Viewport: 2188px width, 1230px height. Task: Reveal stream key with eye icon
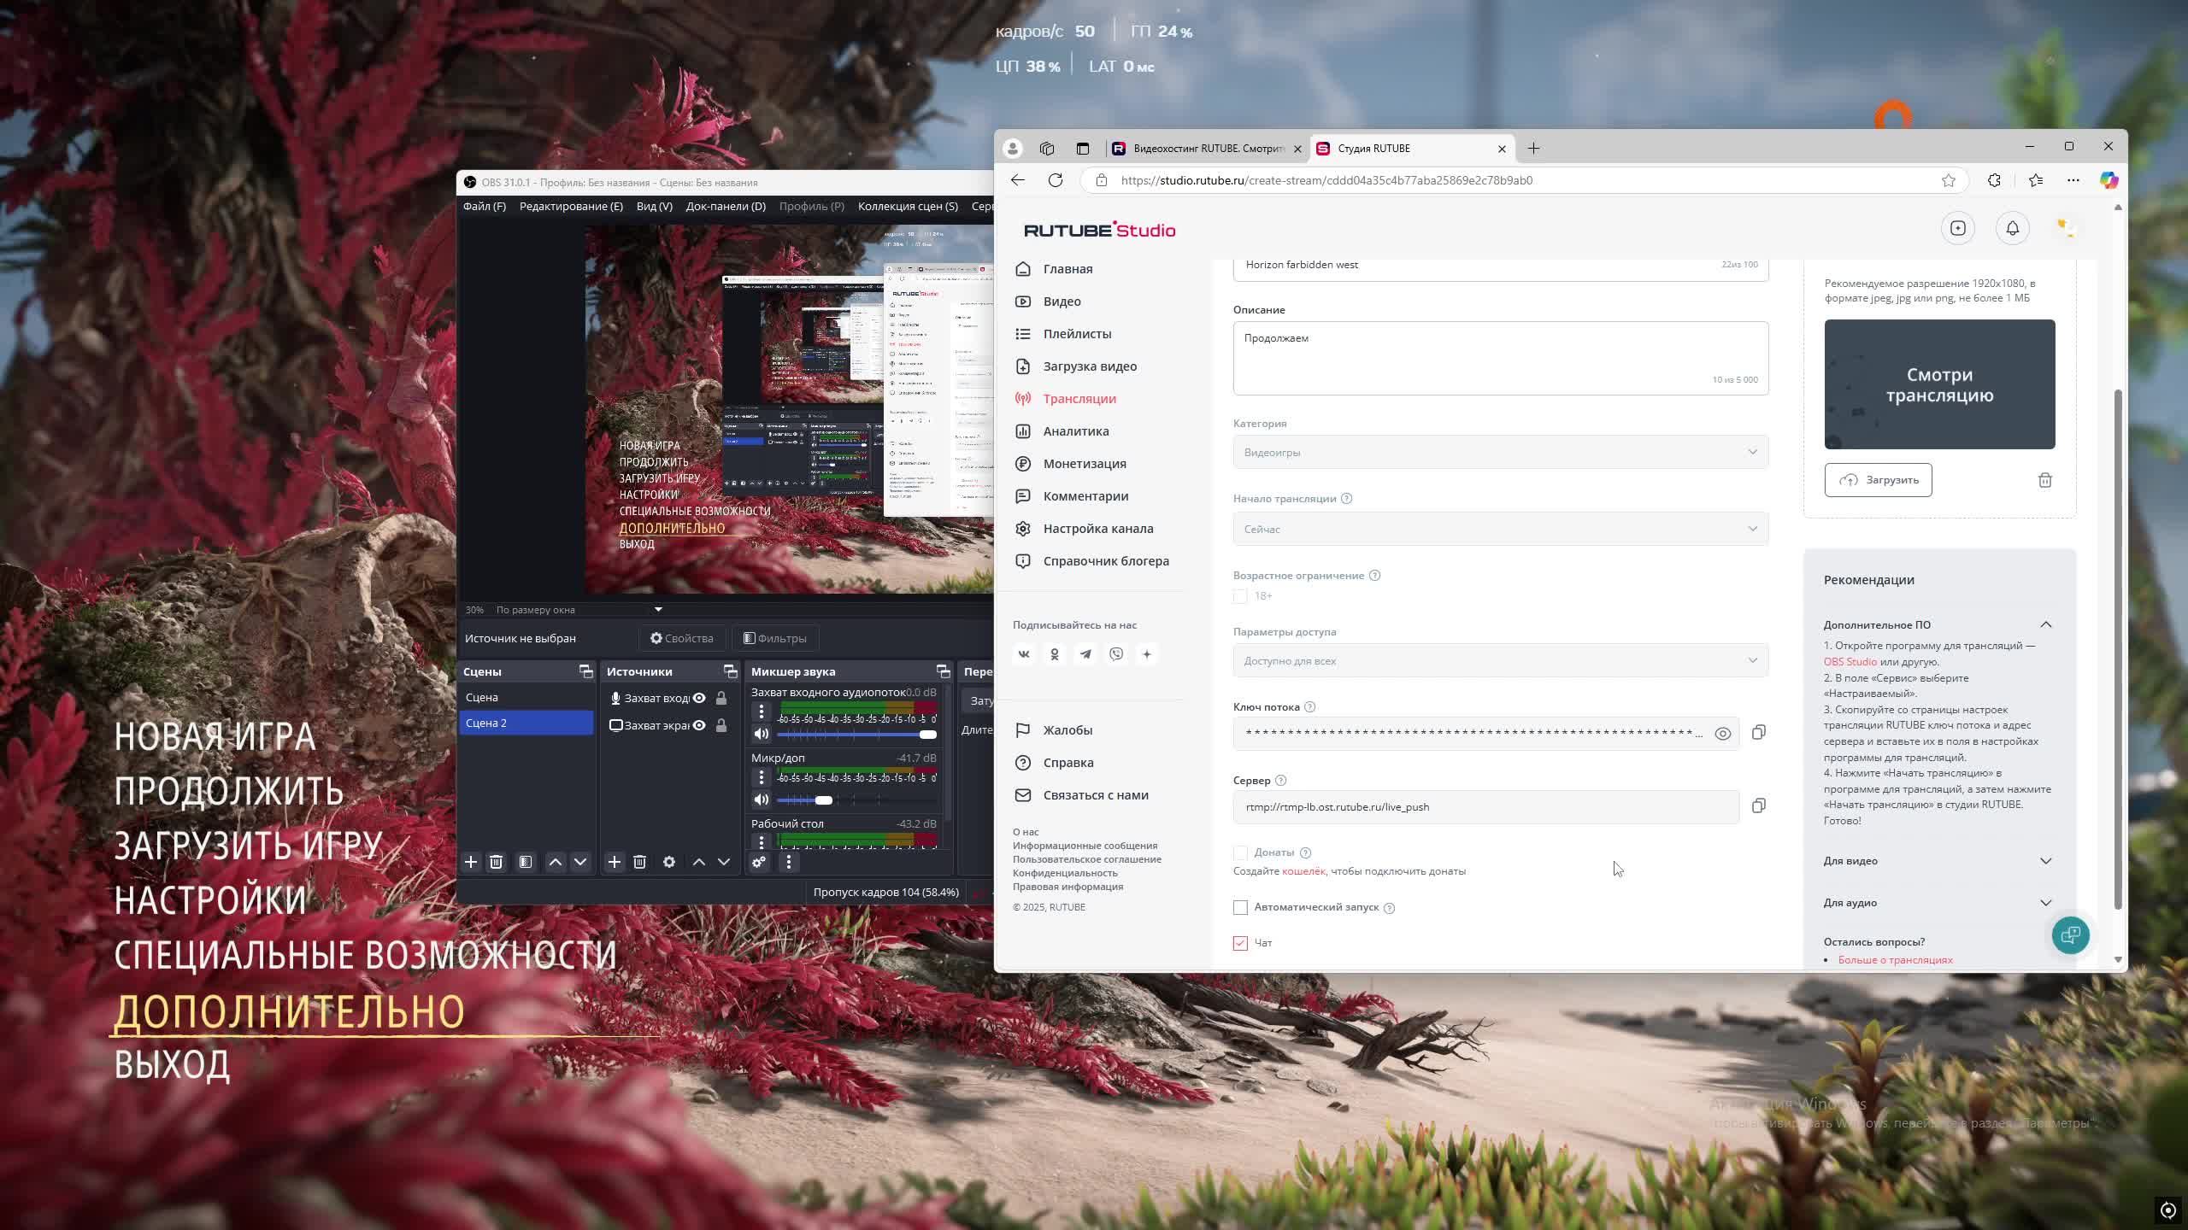[x=1722, y=734]
